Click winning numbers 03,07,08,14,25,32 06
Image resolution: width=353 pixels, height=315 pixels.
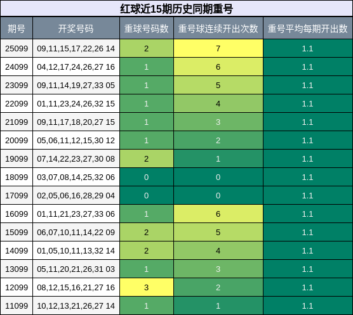click(x=76, y=177)
